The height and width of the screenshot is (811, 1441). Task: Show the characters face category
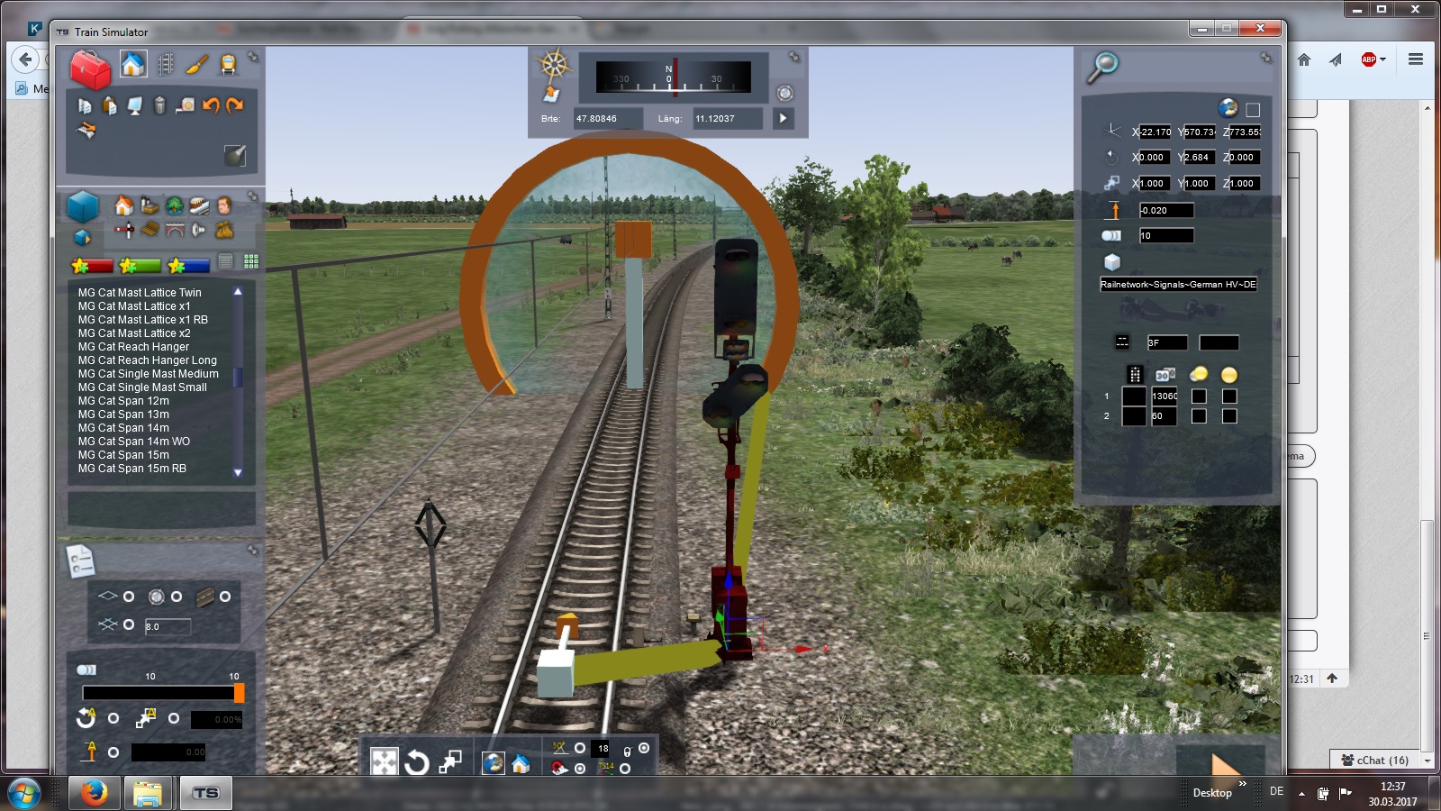click(x=223, y=206)
